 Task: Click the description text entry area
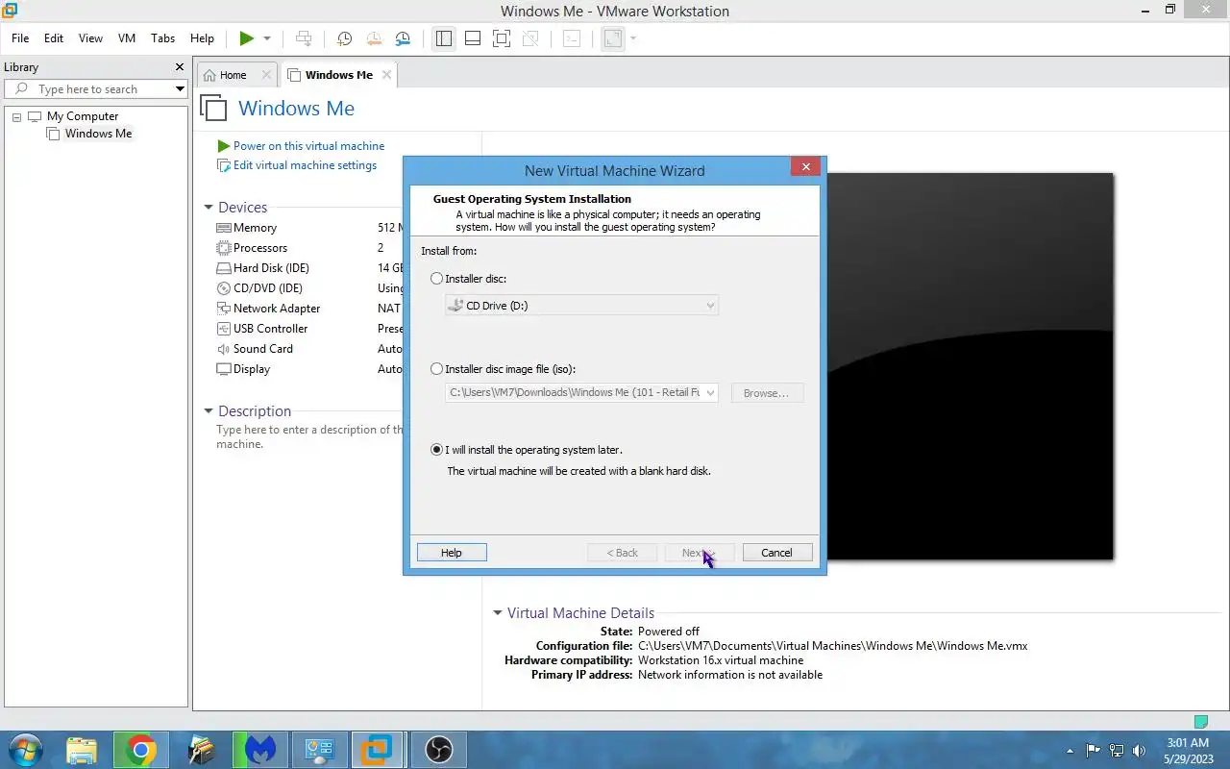tap(309, 436)
